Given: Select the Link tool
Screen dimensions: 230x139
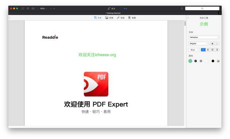Looking at the screenshot, I should pos(120,18).
